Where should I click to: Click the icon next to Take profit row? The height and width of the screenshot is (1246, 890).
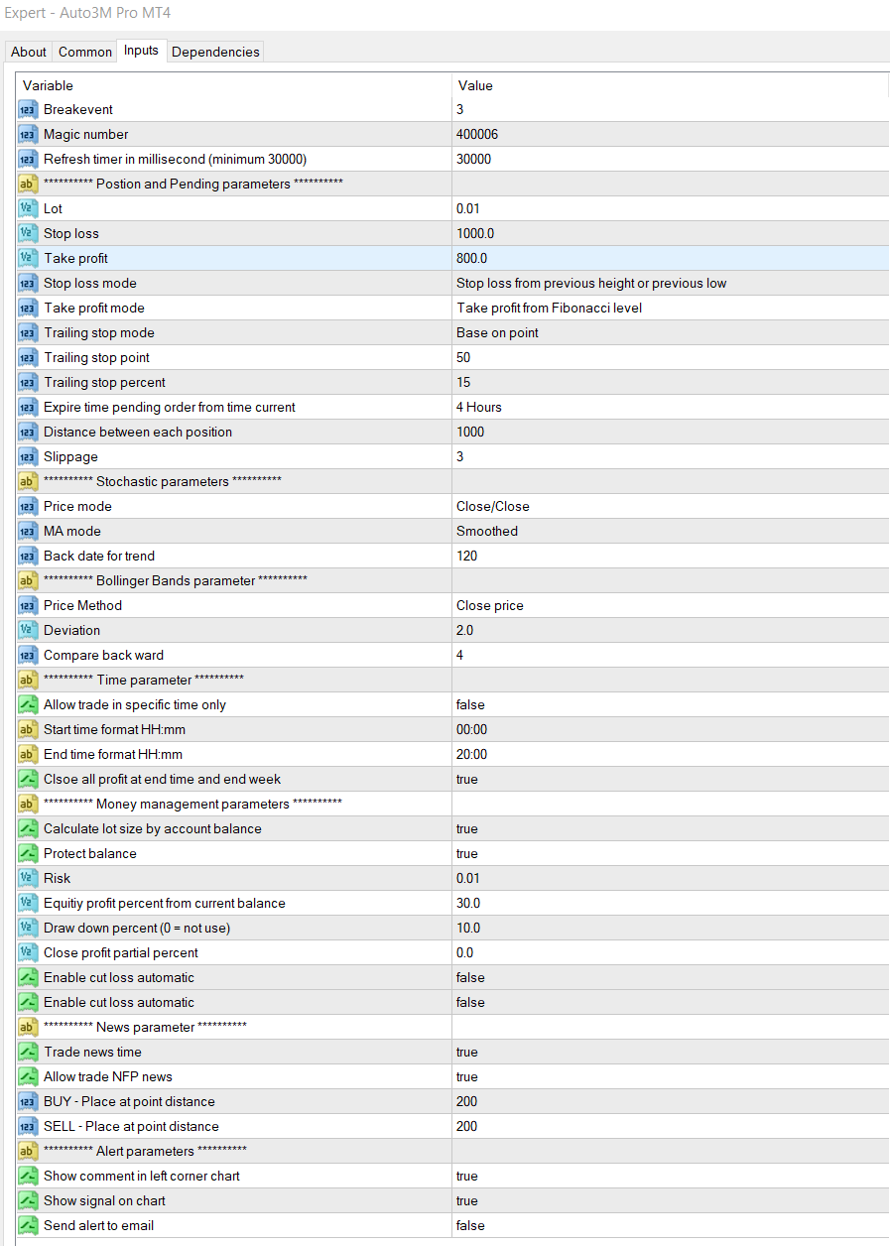pos(28,258)
